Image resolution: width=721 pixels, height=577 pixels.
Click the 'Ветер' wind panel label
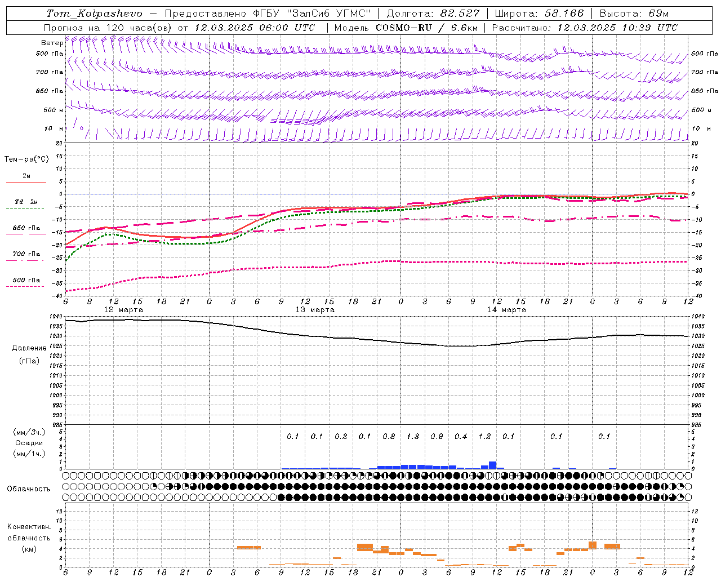pyautogui.click(x=52, y=43)
